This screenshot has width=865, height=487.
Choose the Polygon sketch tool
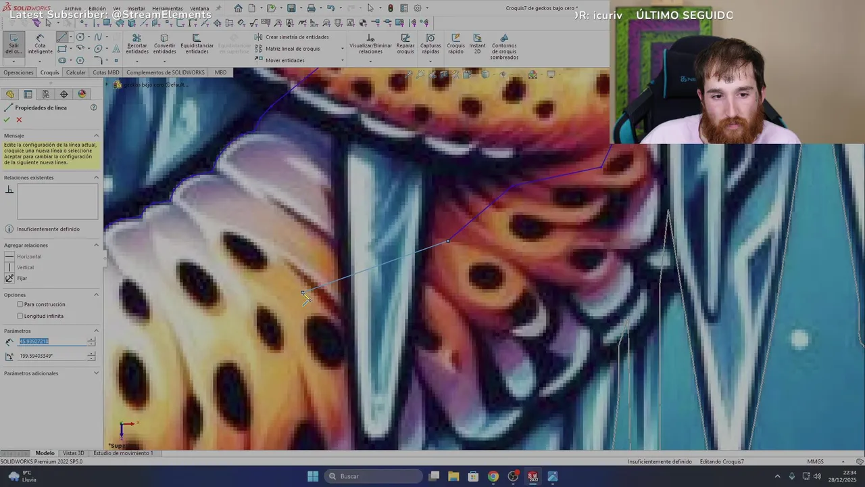pos(80,60)
